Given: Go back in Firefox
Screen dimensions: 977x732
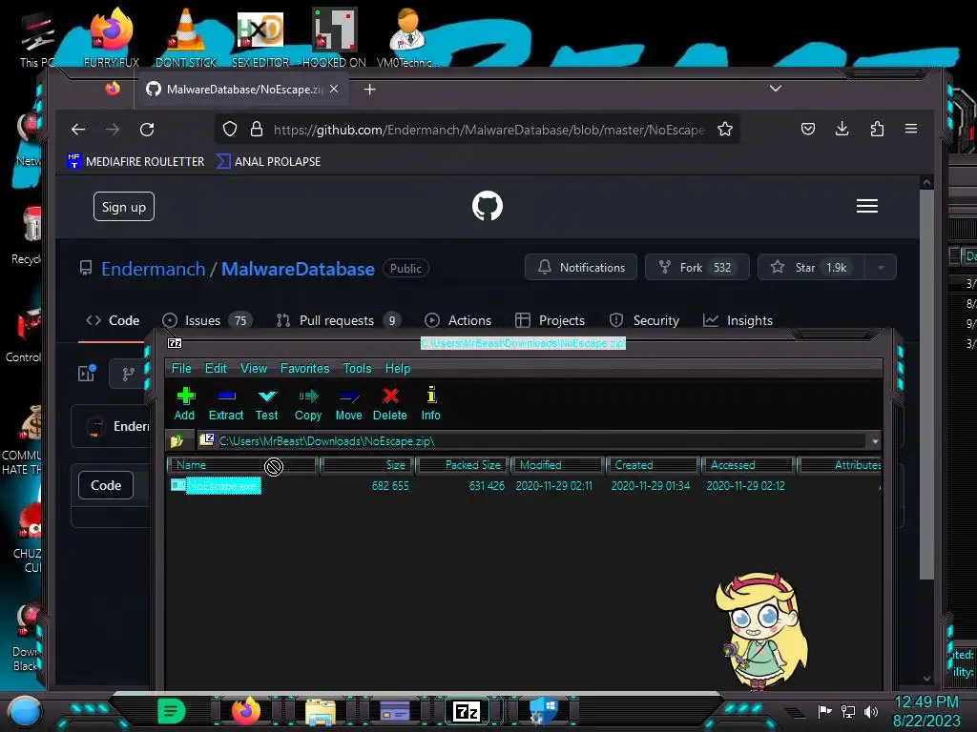Looking at the screenshot, I should click(x=78, y=129).
